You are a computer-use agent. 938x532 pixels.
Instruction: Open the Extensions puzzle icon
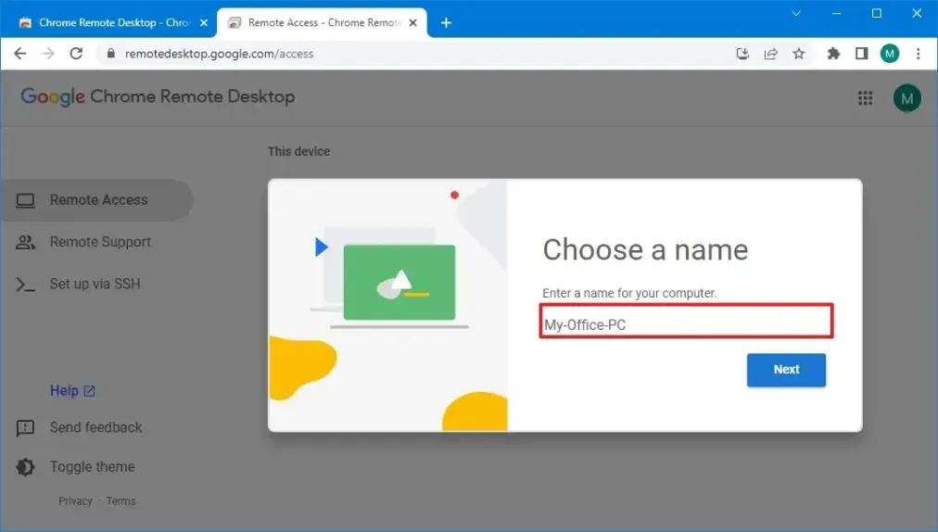pyautogui.click(x=833, y=54)
